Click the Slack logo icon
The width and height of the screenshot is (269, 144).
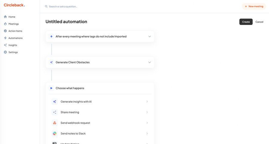[x=54, y=134]
